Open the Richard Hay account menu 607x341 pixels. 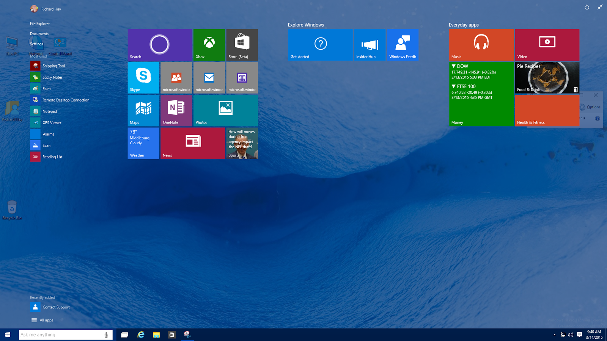(x=46, y=9)
